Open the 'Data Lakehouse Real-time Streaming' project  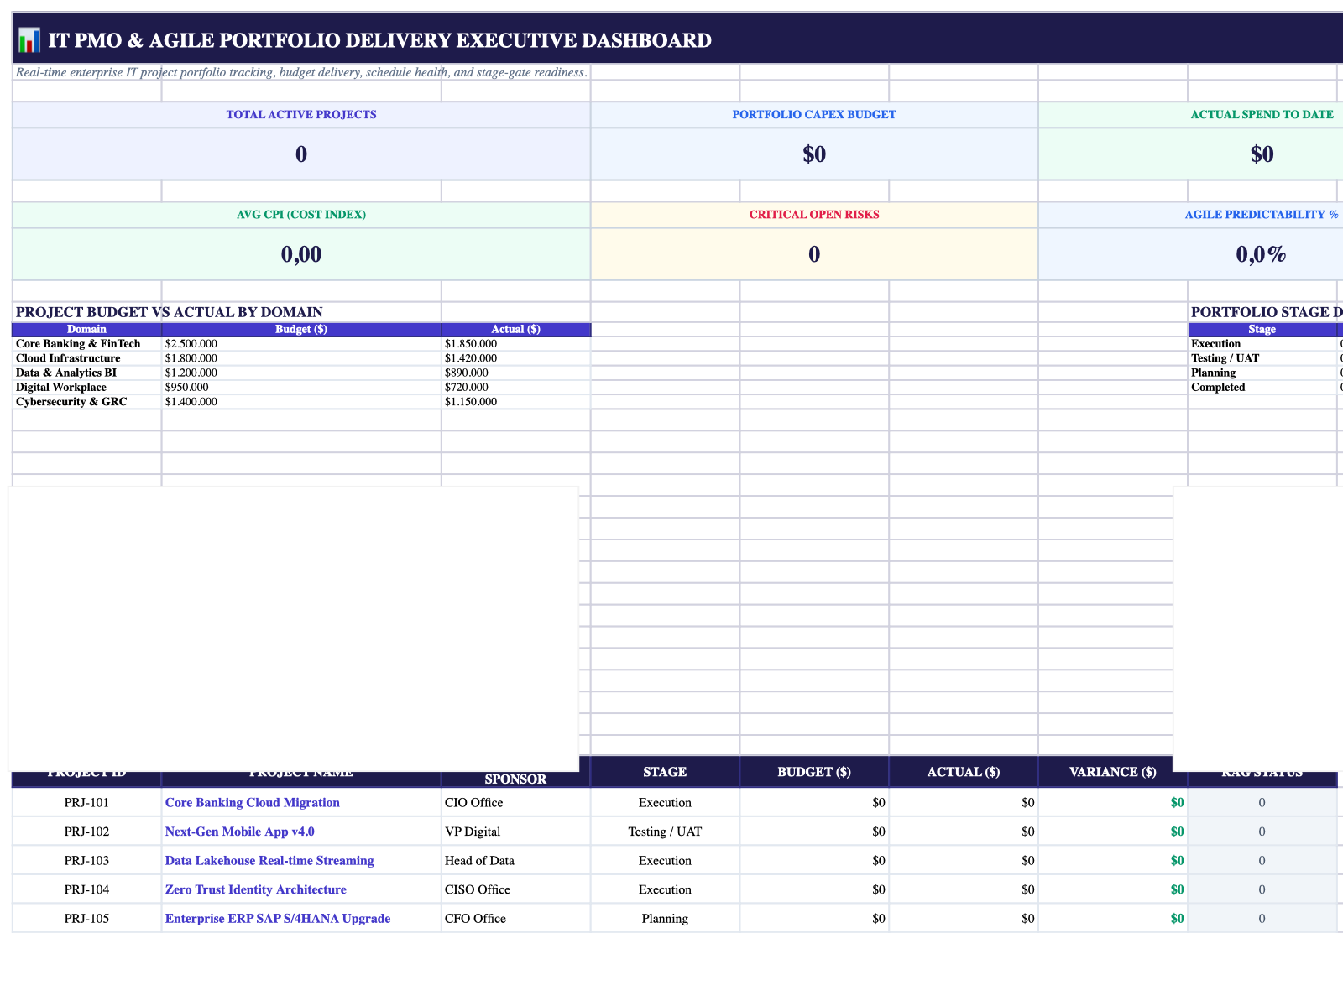(x=269, y=861)
